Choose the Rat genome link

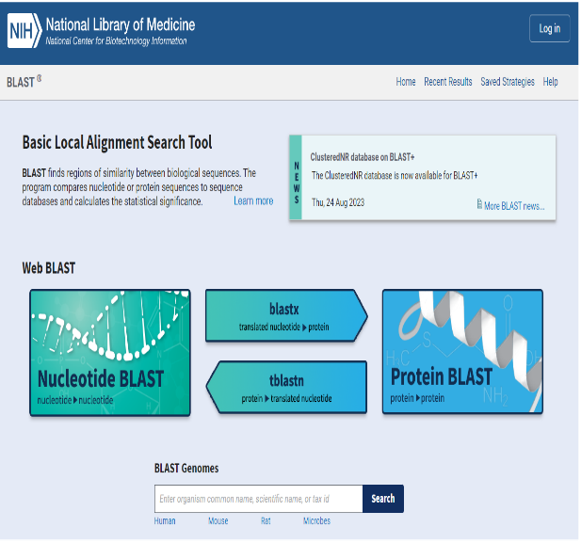pyautogui.click(x=266, y=520)
